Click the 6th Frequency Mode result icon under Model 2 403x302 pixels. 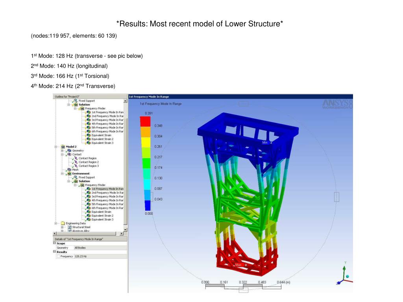(x=89, y=208)
